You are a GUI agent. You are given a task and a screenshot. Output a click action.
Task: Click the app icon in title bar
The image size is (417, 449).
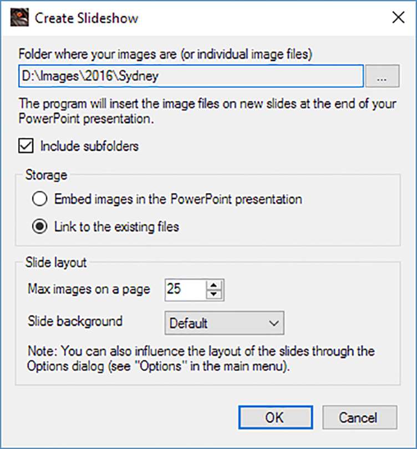point(19,18)
